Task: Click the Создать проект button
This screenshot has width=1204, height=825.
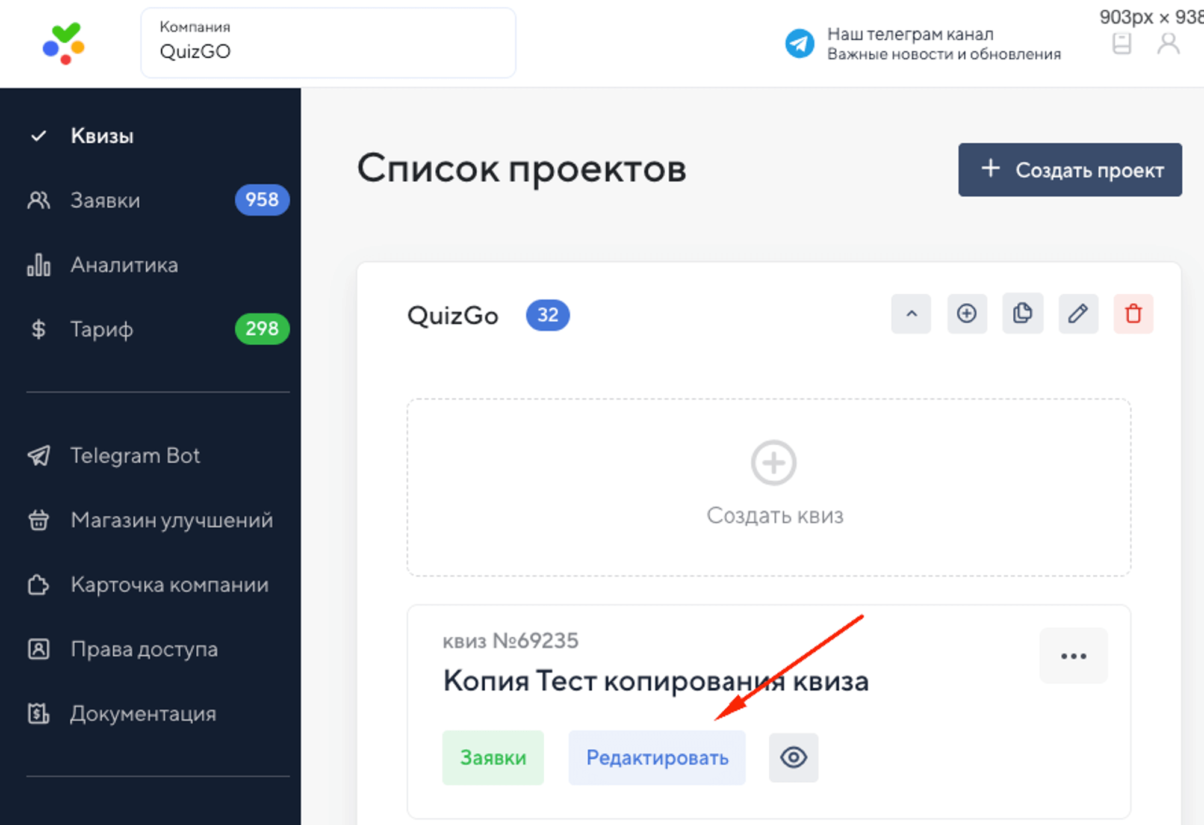Action: coord(1070,170)
